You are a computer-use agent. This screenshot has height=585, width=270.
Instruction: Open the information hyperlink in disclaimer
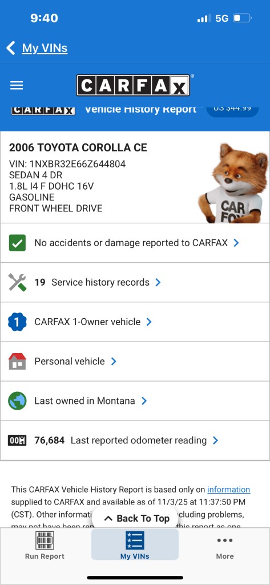pos(228,490)
